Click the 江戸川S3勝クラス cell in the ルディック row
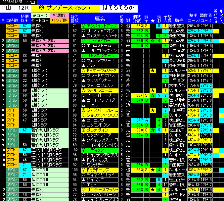The image size is (224, 201). 47,150
